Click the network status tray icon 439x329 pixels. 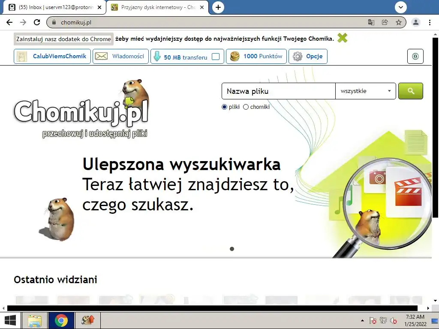(x=383, y=320)
